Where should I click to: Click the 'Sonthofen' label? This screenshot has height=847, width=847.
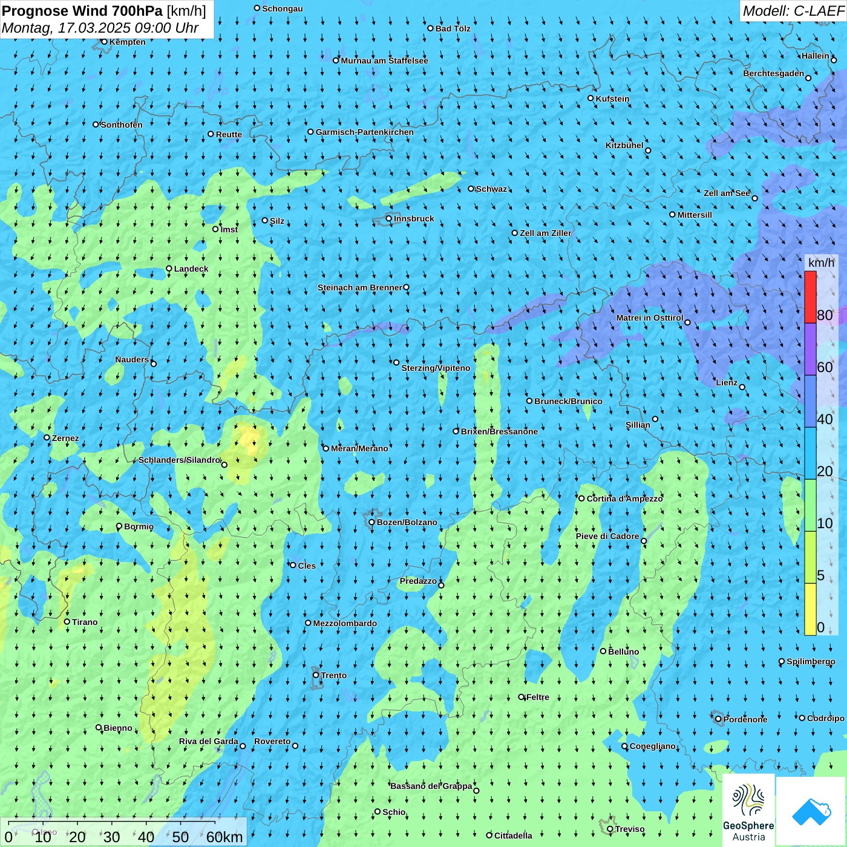pyautogui.click(x=122, y=125)
